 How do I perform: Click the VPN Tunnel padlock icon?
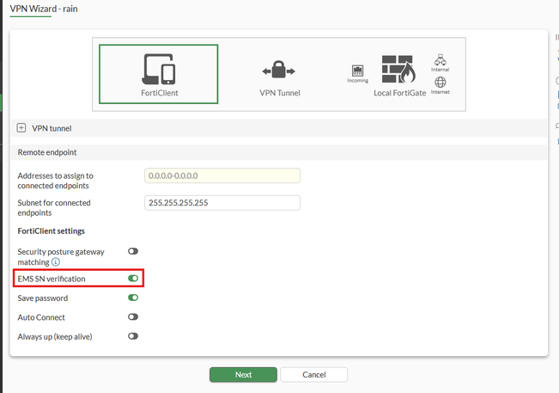click(279, 70)
